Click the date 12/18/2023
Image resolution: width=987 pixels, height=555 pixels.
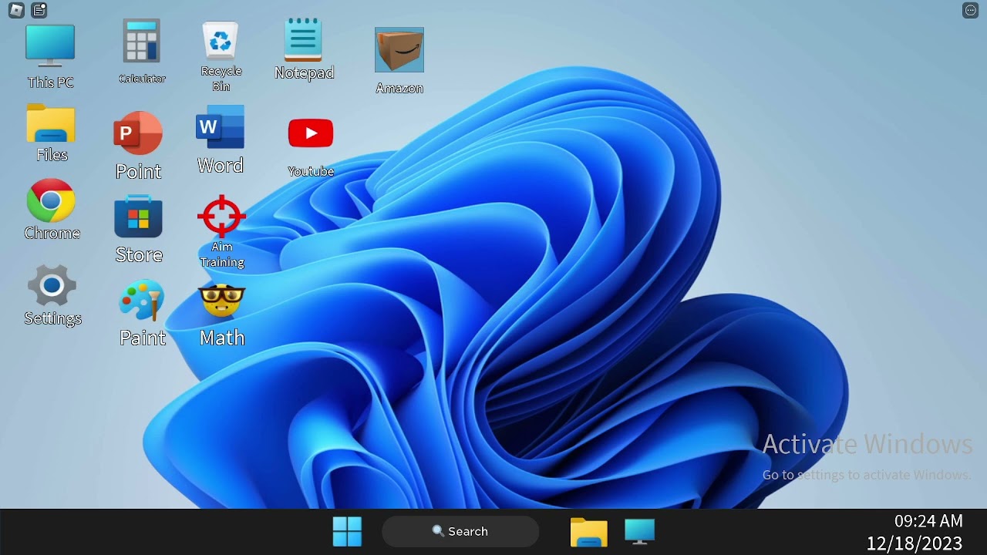tap(915, 543)
